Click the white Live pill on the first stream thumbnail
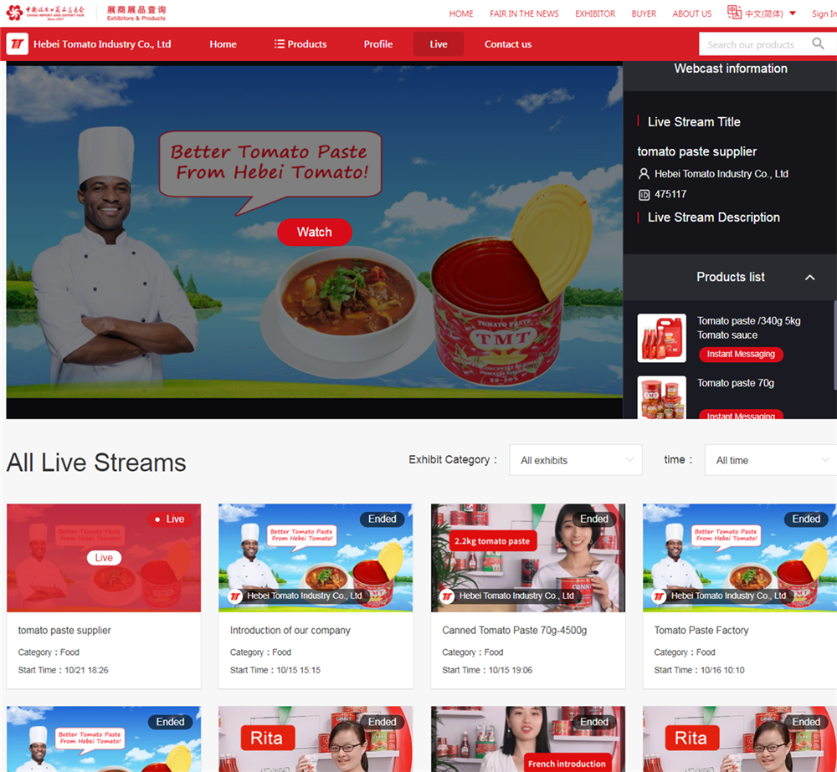 pyautogui.click(x=104, y=558)
